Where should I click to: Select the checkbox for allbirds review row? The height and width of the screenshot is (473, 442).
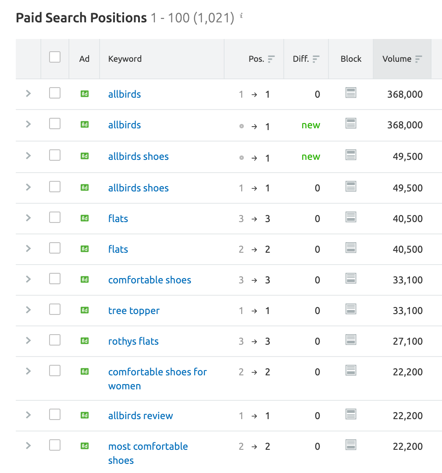click(55, 414)
